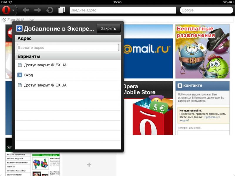The height and width of the screenshot is (176, 235).
Task: Open the Euro 2012 - Live! tab
Action: [19, 20]
